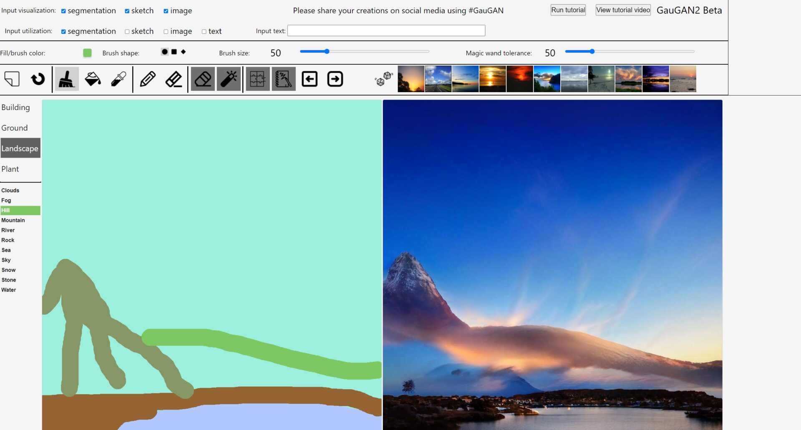801x430 pixels.
Task: Select the Water label
Action: 20,290
